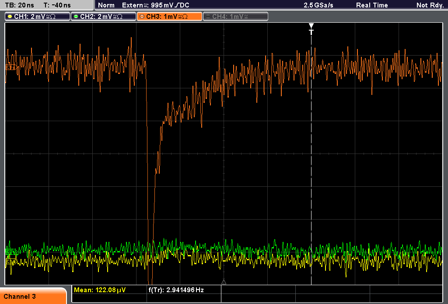Click the trigger offset T: -40 ns
The width and height of the screenshot is (448, 304).
[57, 5]
